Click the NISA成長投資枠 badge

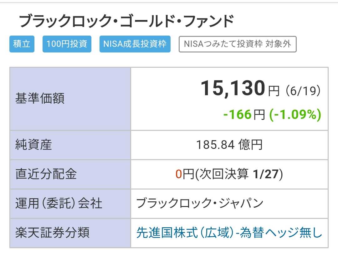135,44
